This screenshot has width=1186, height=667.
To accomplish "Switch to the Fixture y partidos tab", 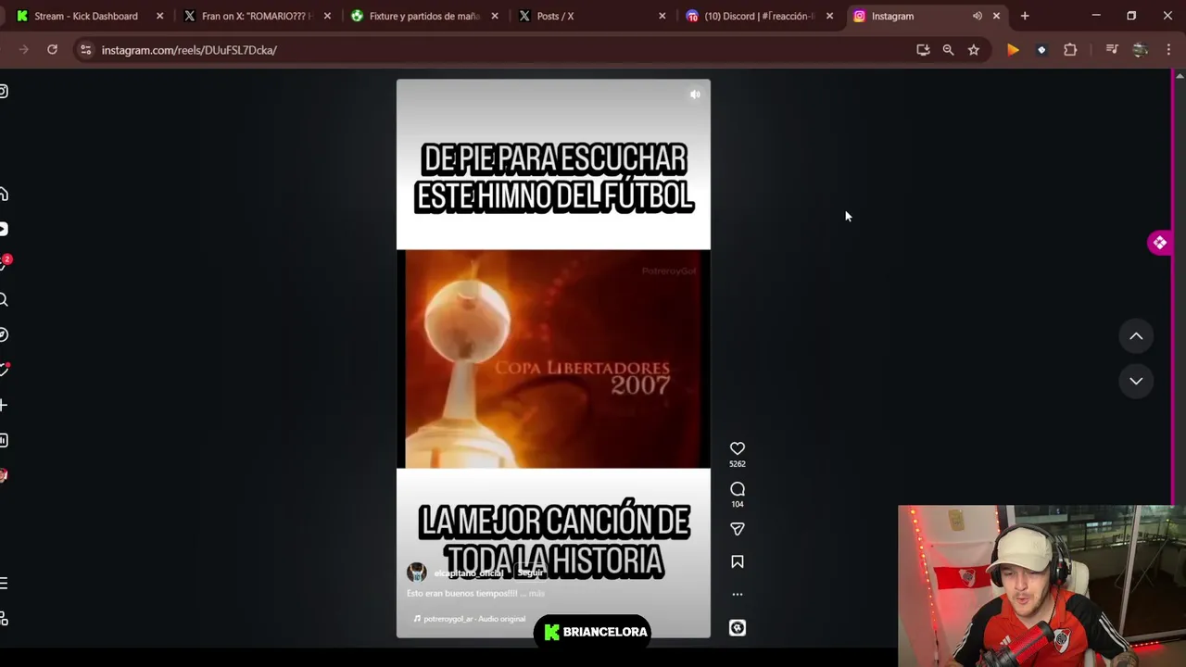I will [423, 16].
